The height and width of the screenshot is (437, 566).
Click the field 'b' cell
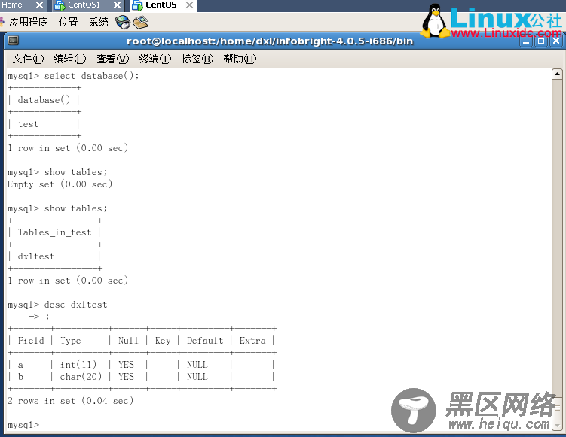[20, 377]
